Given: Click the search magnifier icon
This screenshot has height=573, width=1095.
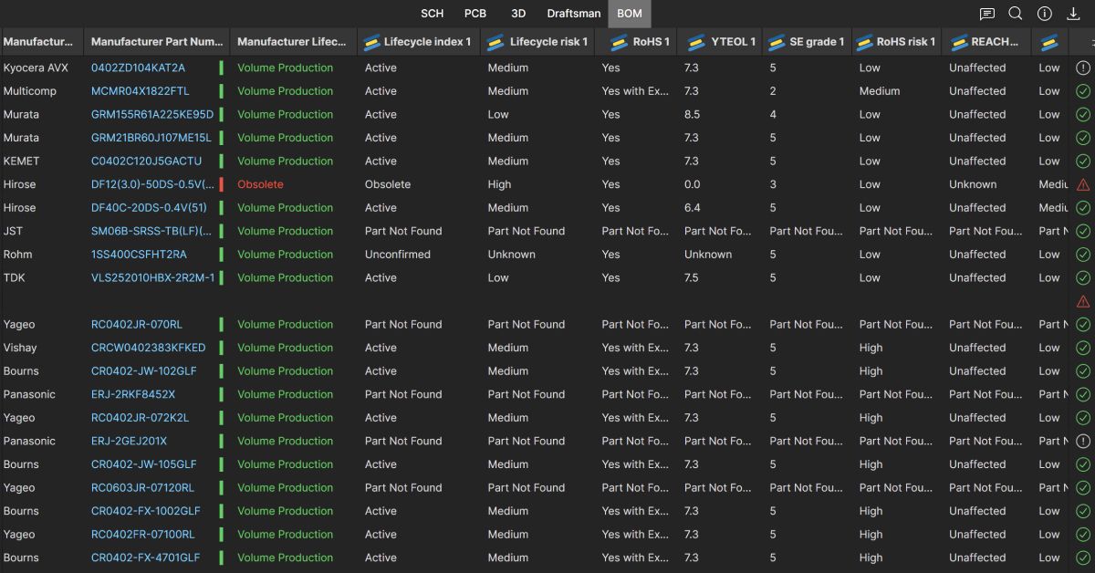Looking at the screenshot, I should tap(1016, 14).
